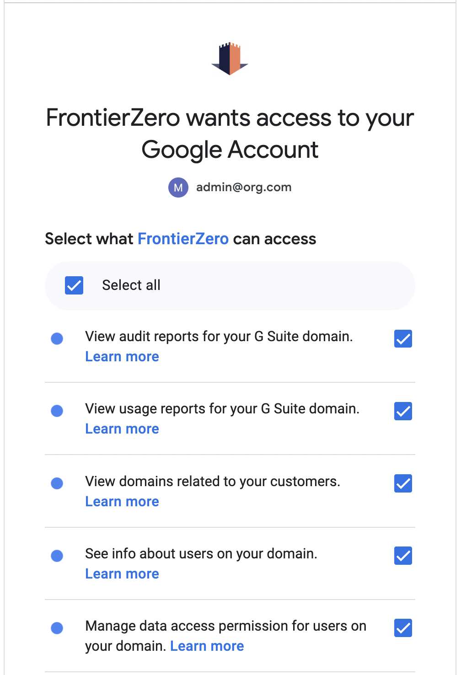Open Learn more under customer domains
461x675 pixels.
tap(122, 502)
